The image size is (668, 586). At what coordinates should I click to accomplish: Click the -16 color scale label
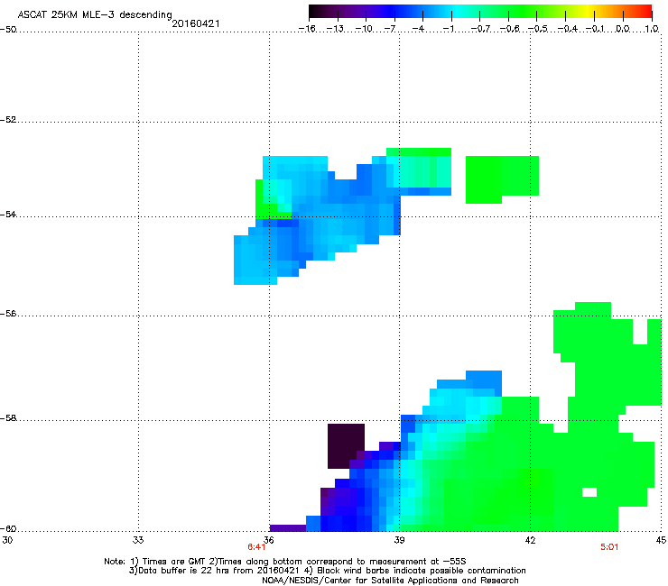pos(307,29)
